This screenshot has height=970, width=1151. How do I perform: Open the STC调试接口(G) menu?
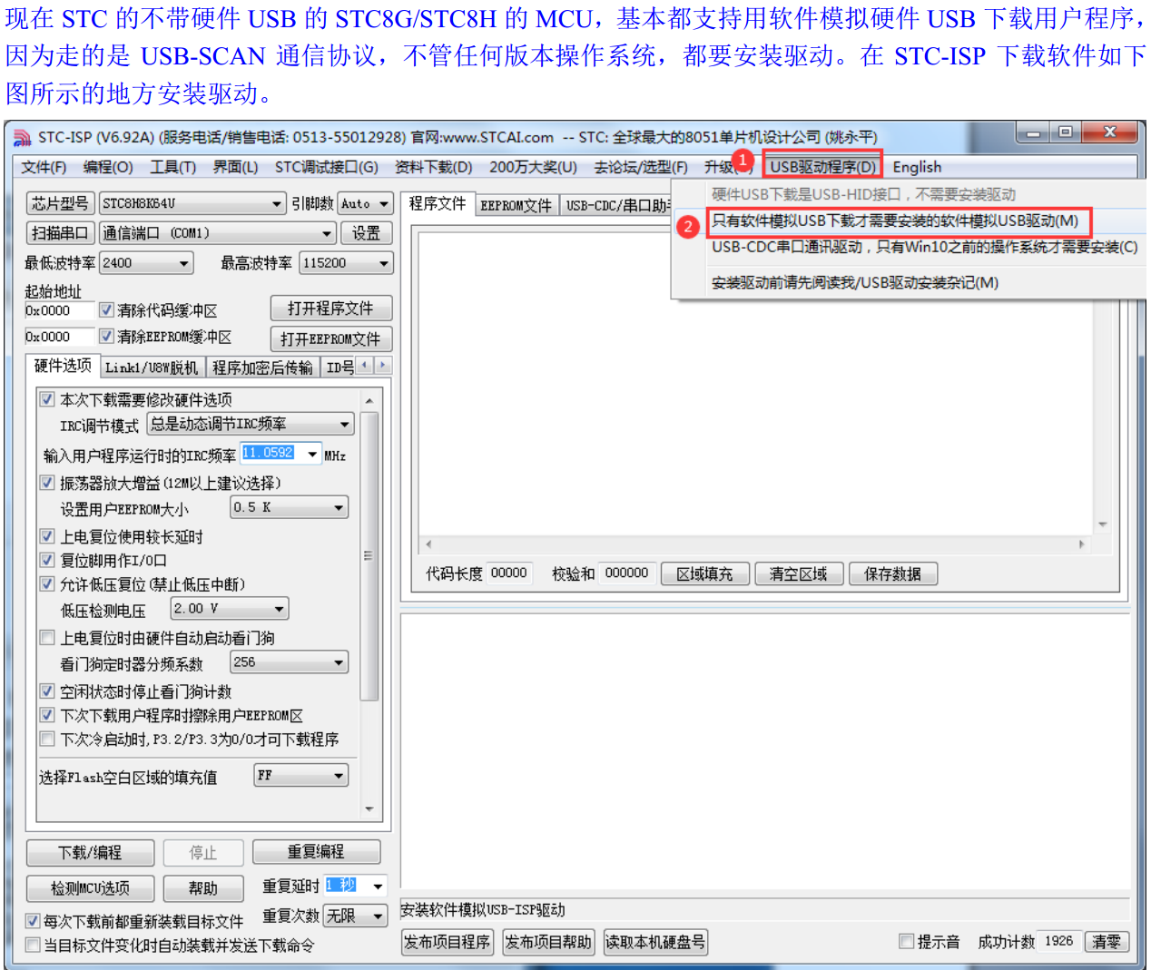tap(327, 167)
